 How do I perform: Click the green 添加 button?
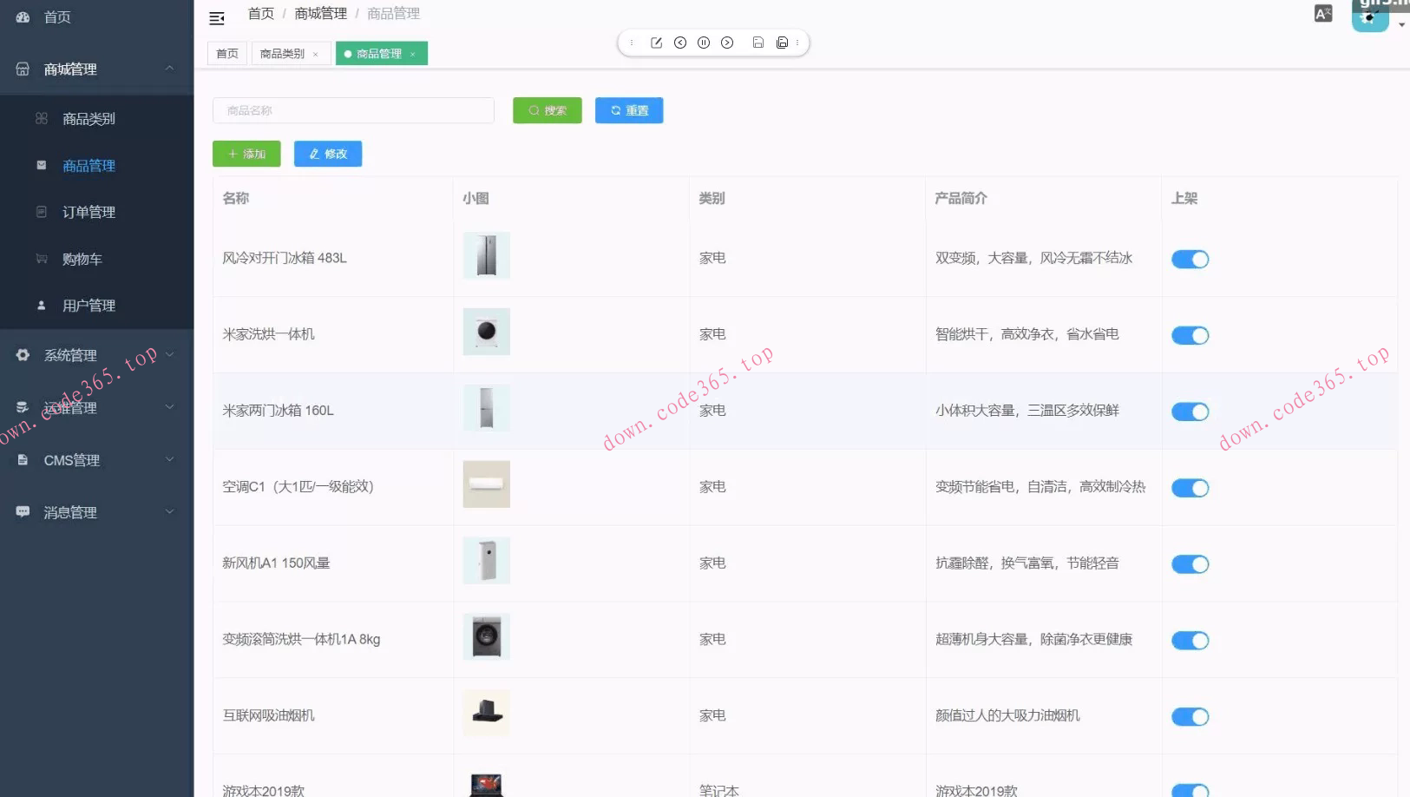246,154
